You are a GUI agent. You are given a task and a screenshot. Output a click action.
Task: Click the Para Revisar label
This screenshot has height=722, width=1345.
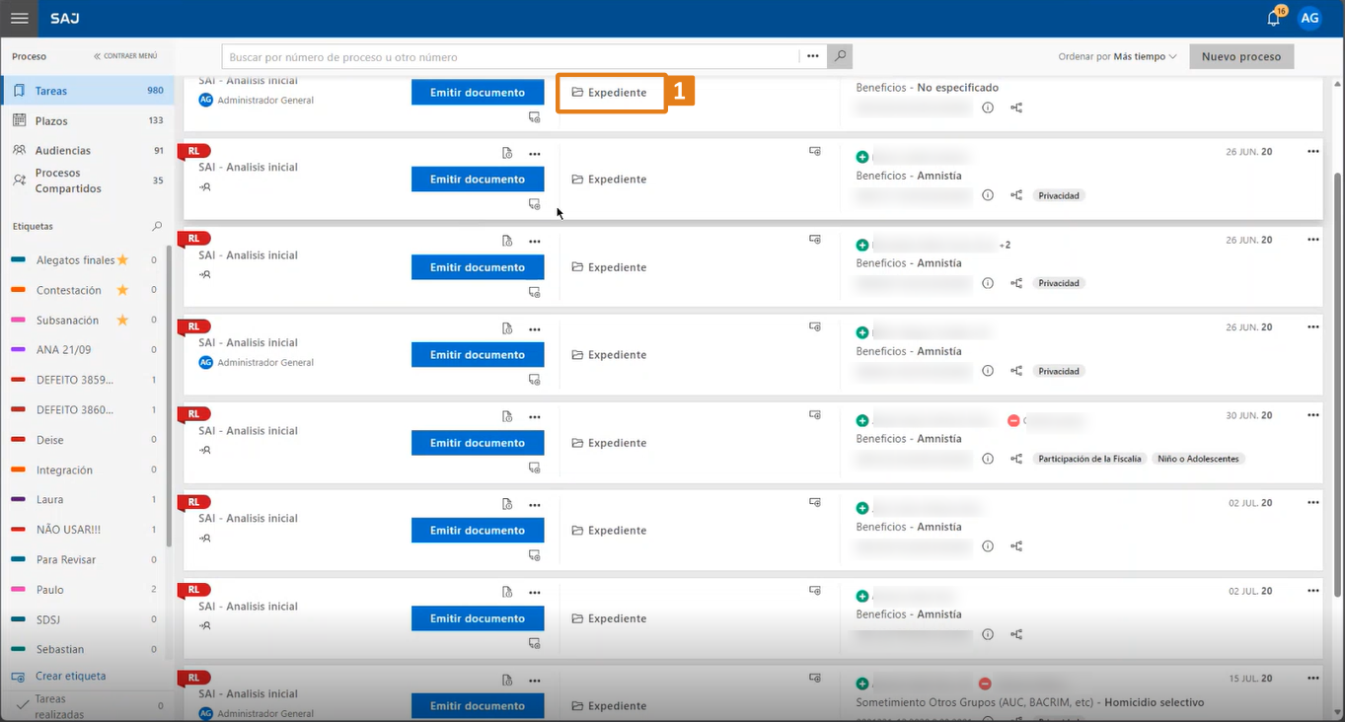tap(66, 559)
